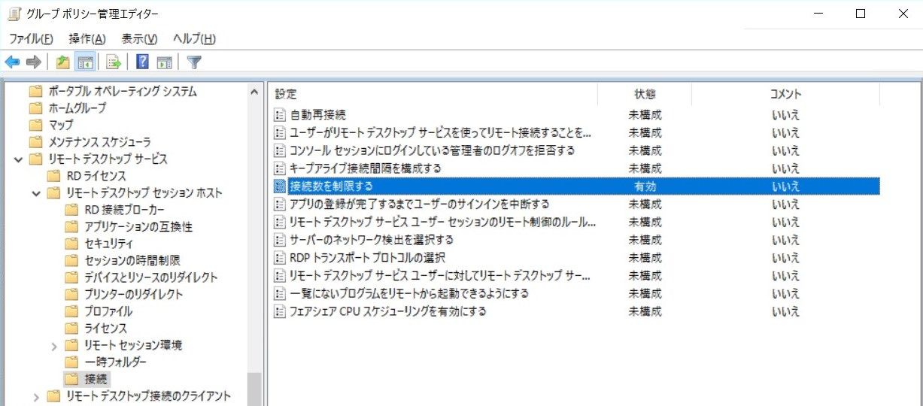This screenshot has height=406, width=923.
Task: Collapse the リモート デスクトップ サービス tree node
Action: [18, 159]
